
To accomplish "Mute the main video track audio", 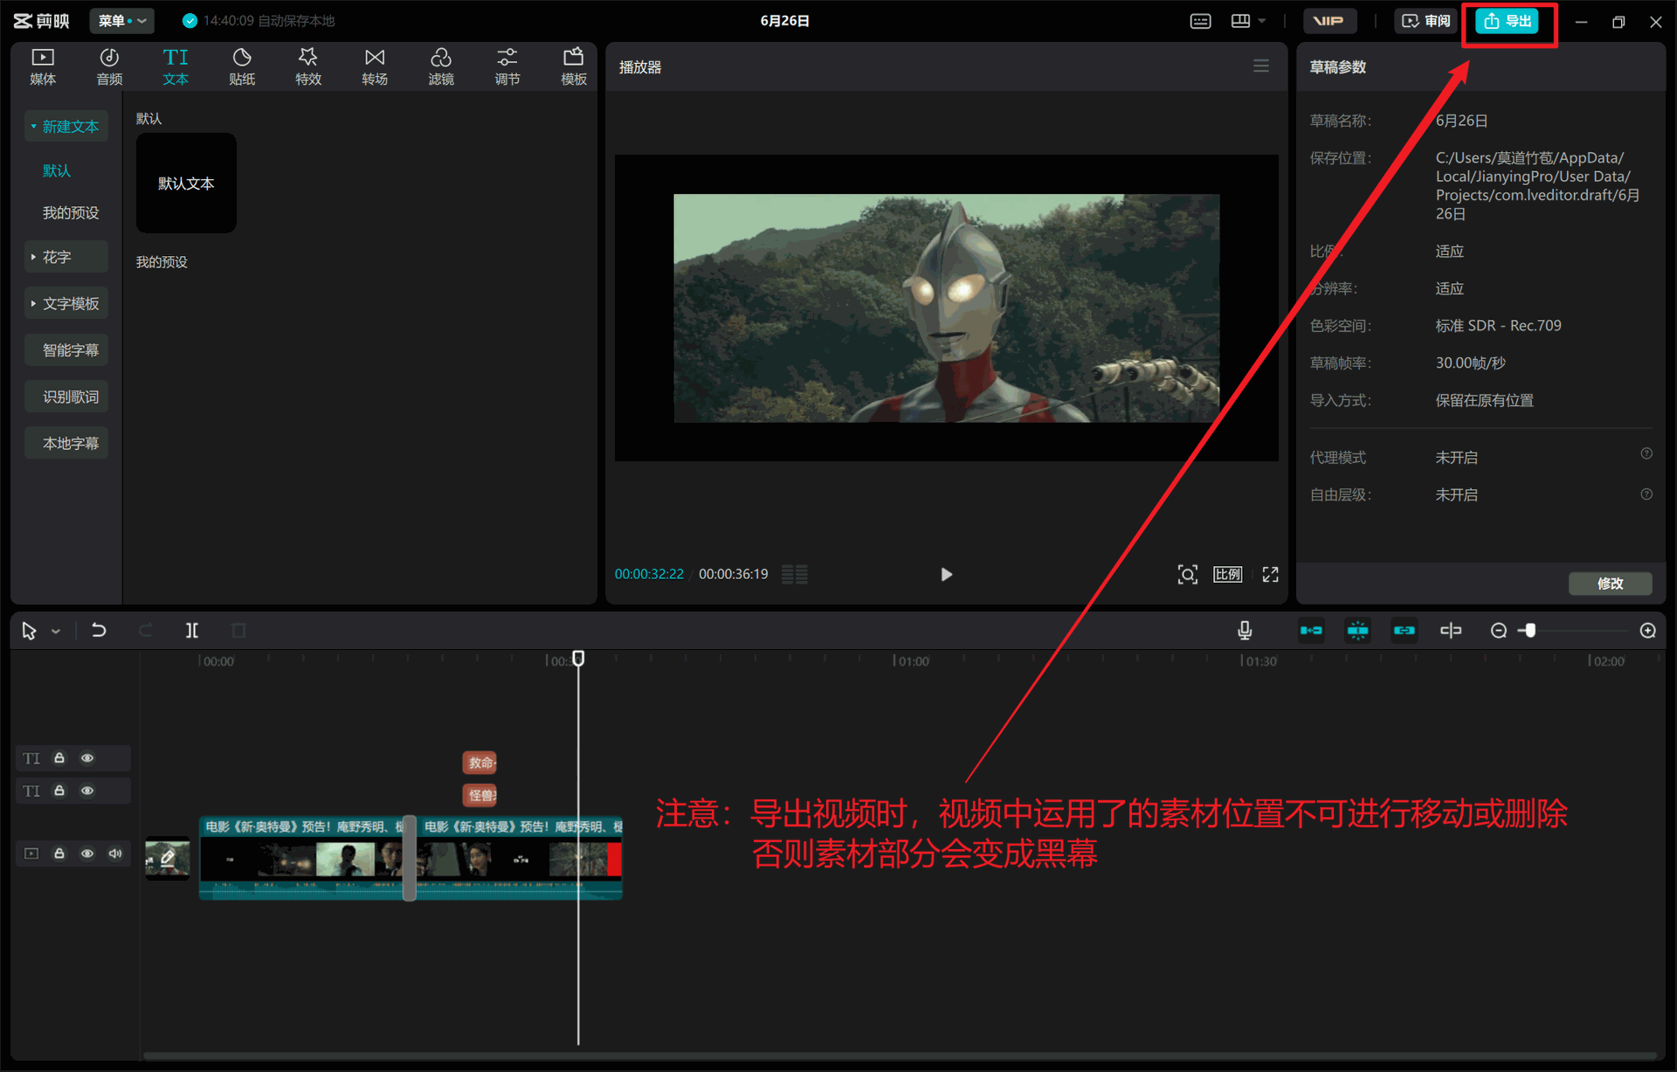I will coord(115,854).
